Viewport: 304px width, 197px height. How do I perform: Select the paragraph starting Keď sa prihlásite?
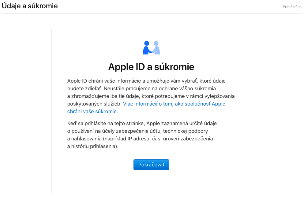[142, 135]
